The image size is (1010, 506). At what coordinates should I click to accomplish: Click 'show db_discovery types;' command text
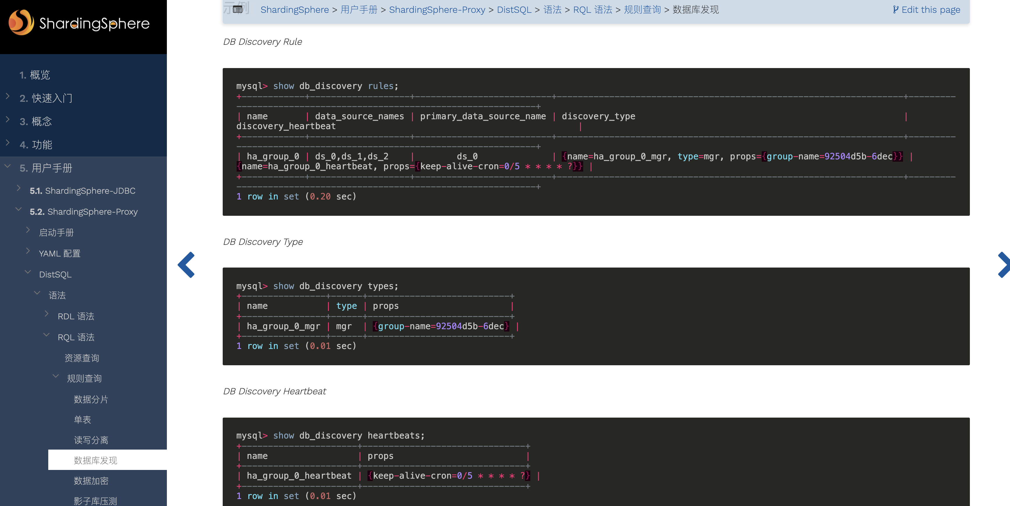point(336,286)
